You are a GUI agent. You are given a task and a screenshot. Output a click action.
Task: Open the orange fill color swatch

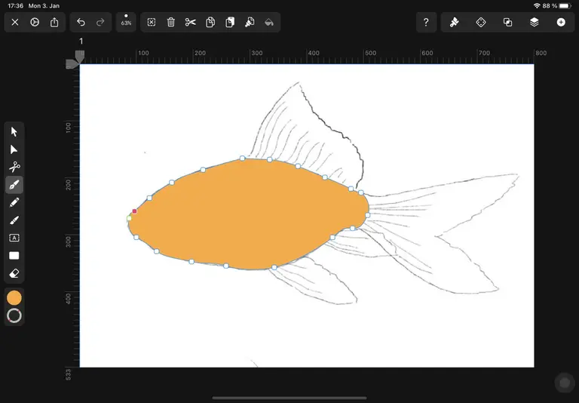tap(14, 297)
